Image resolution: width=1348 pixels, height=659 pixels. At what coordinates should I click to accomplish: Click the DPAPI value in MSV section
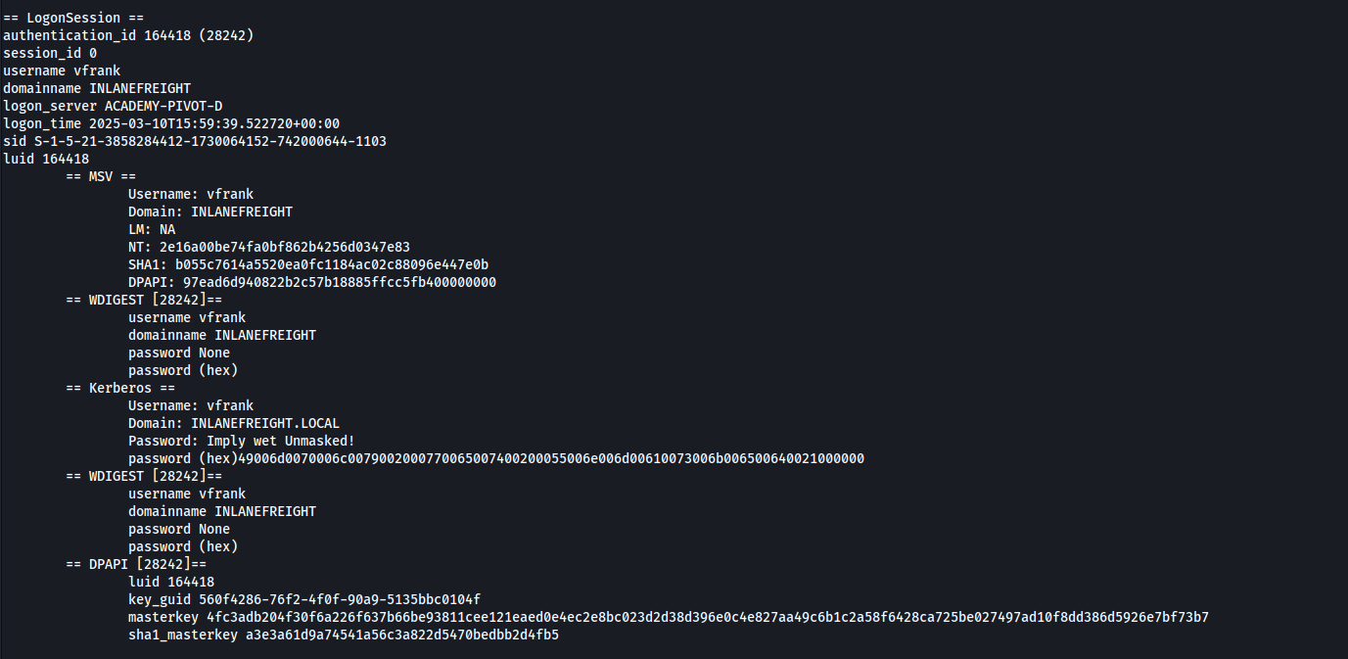point(340,282)
